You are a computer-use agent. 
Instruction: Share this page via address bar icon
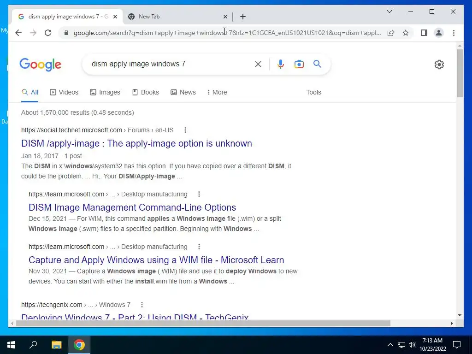(391, 33)
